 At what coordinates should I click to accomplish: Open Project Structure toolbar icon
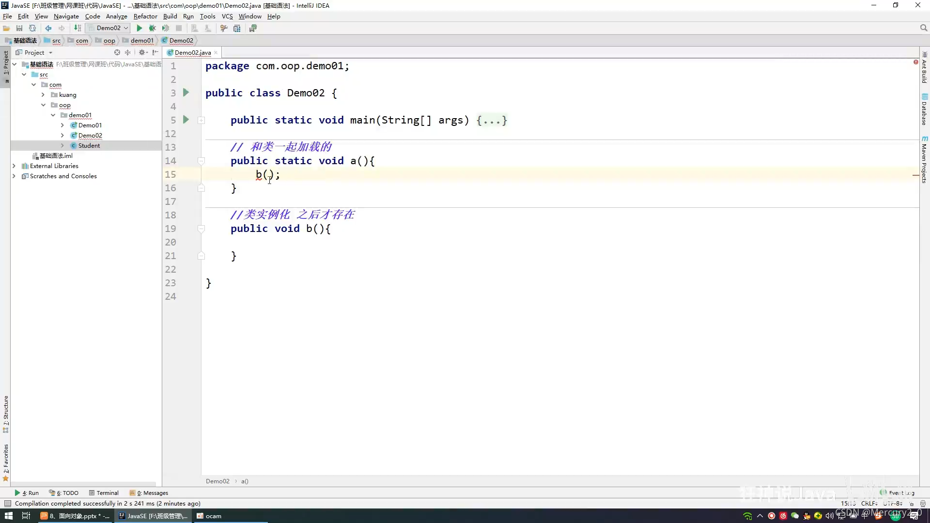(237, 28)
